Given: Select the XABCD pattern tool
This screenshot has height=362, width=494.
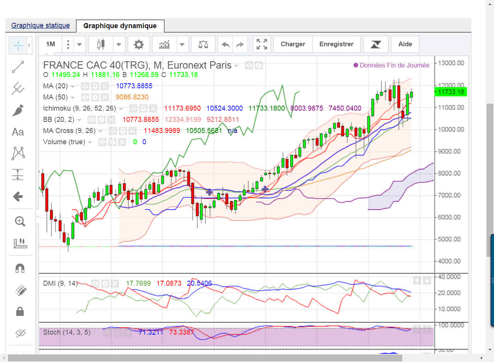Looking at the screenshot, I should click(18, 153).
